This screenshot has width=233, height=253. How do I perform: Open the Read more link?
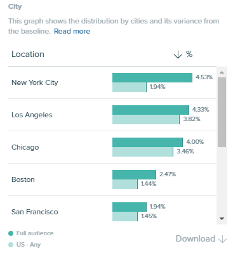[72, 31]
